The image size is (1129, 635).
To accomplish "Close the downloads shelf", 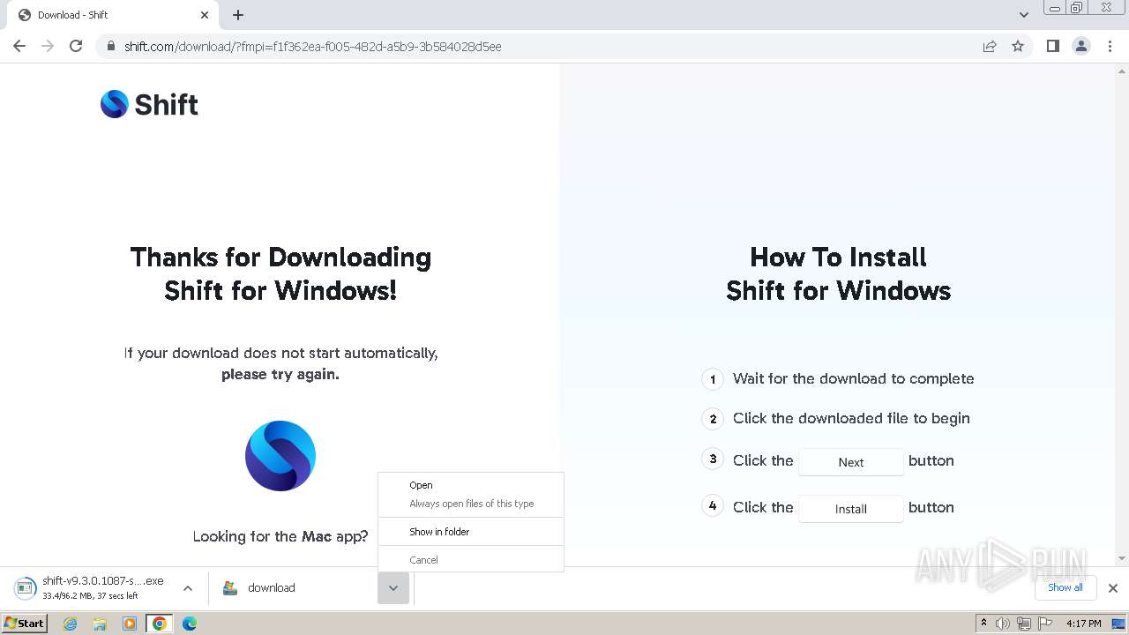I will tap(1113, 588).
